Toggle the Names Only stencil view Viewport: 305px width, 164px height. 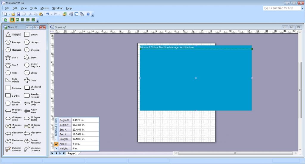(x=28, y=20)
